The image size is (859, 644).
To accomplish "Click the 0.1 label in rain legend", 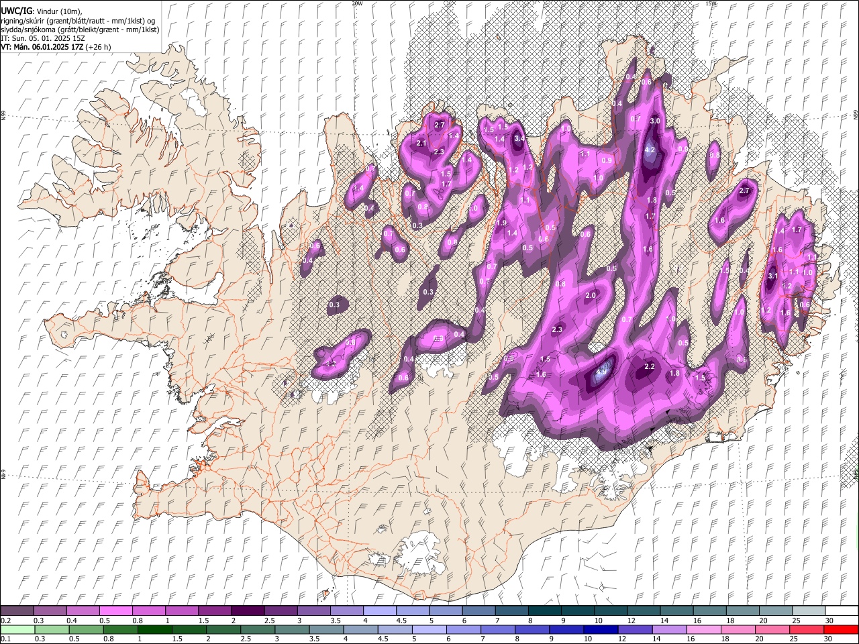I will (x=6, y=639).
